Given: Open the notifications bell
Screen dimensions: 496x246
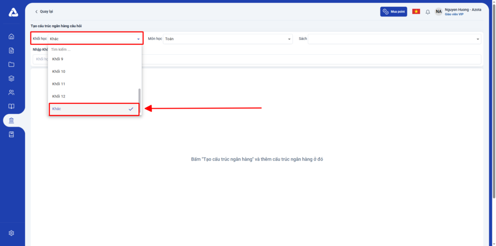Looking at the screenshot, I should pos(428,12).
